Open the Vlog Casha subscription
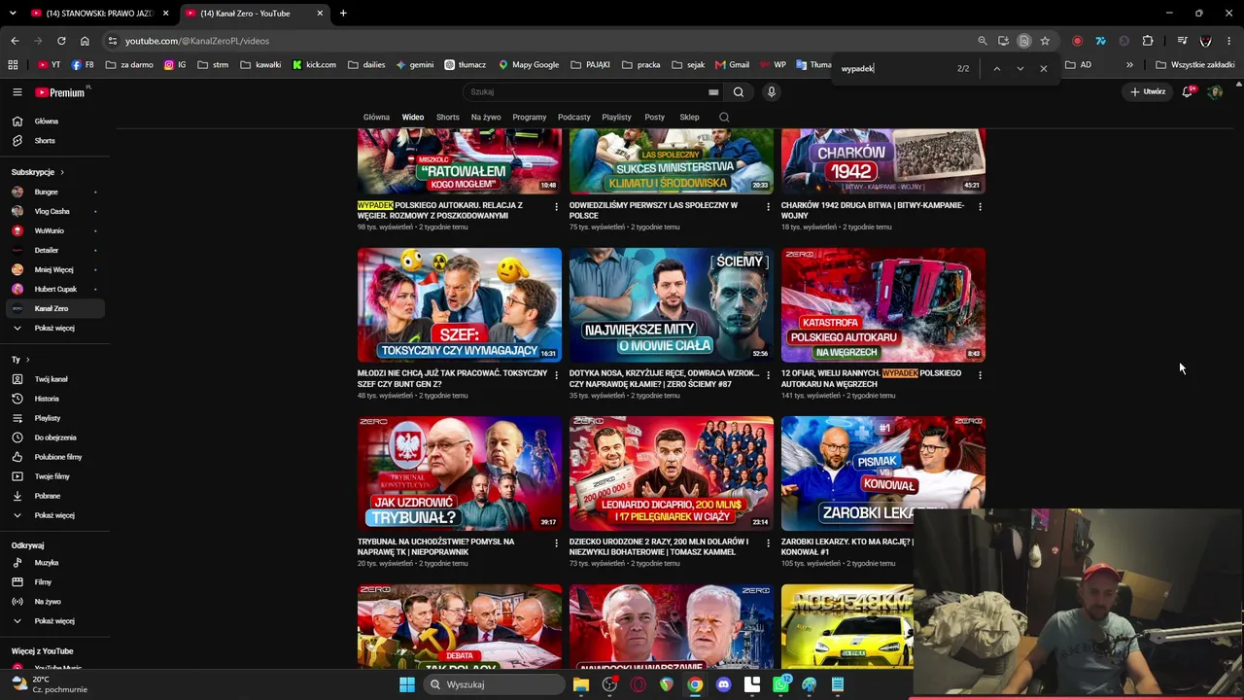Image resolution: width=1244 pixels, height=700 pixels. point(54,211)
